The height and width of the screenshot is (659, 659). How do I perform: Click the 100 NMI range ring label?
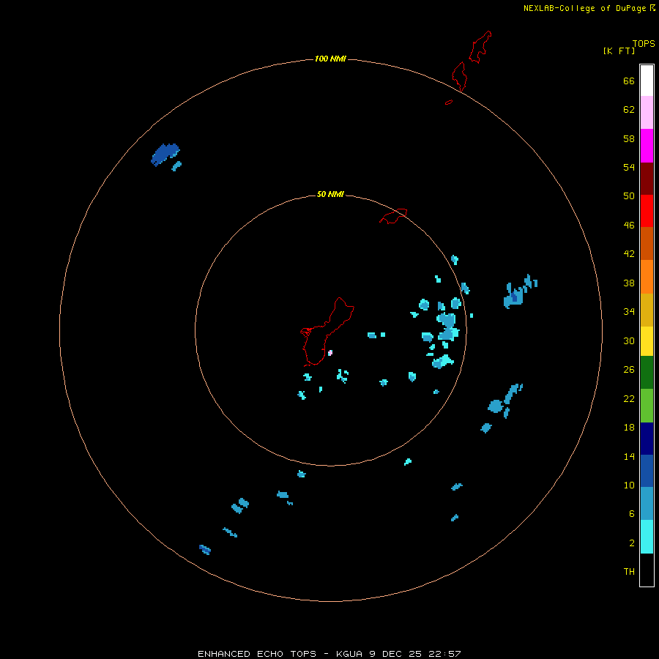click(x=330, y=59)
